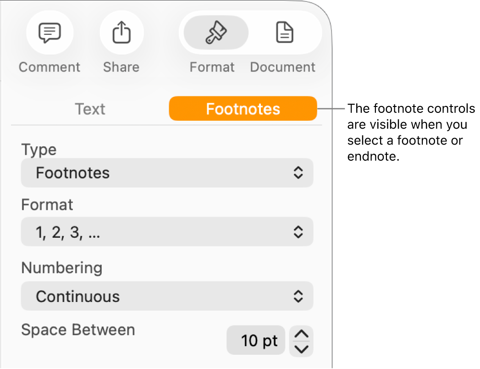Click the speech bubble Comment icon
The width and height of the screenshot is (480, 369).
click(x=50, y=33)
